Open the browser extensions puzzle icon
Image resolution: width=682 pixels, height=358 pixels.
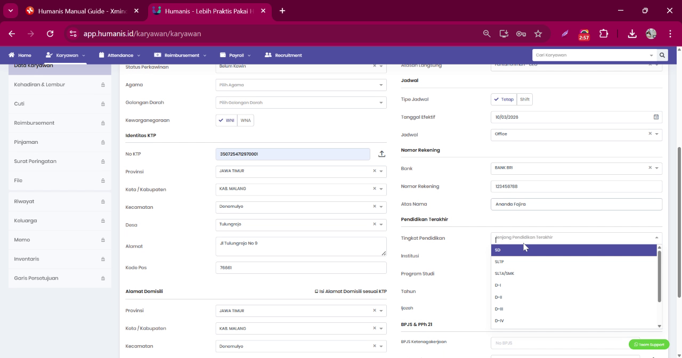[x=604, y=34]
